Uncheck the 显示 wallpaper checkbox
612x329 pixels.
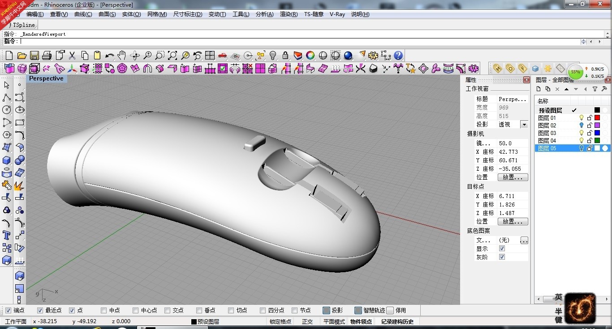click(x=502, y=249)
